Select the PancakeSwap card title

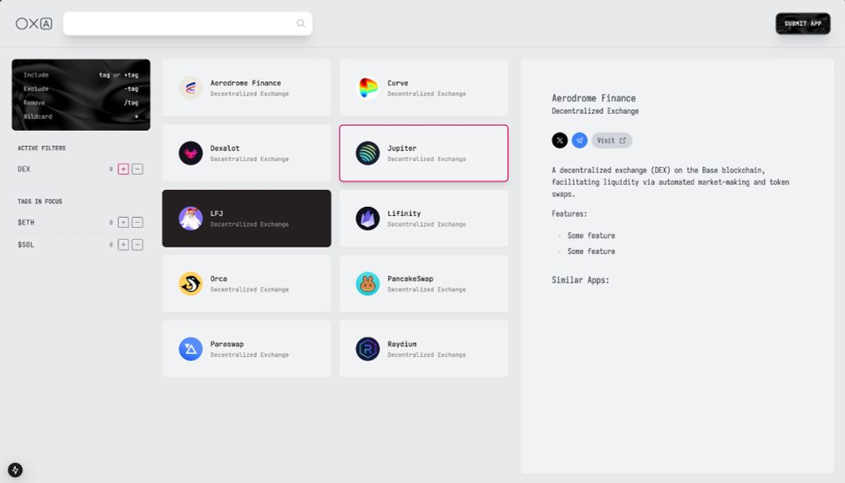click(410, 279)
